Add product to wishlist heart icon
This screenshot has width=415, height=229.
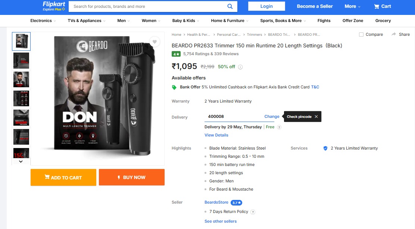point(155,42)
